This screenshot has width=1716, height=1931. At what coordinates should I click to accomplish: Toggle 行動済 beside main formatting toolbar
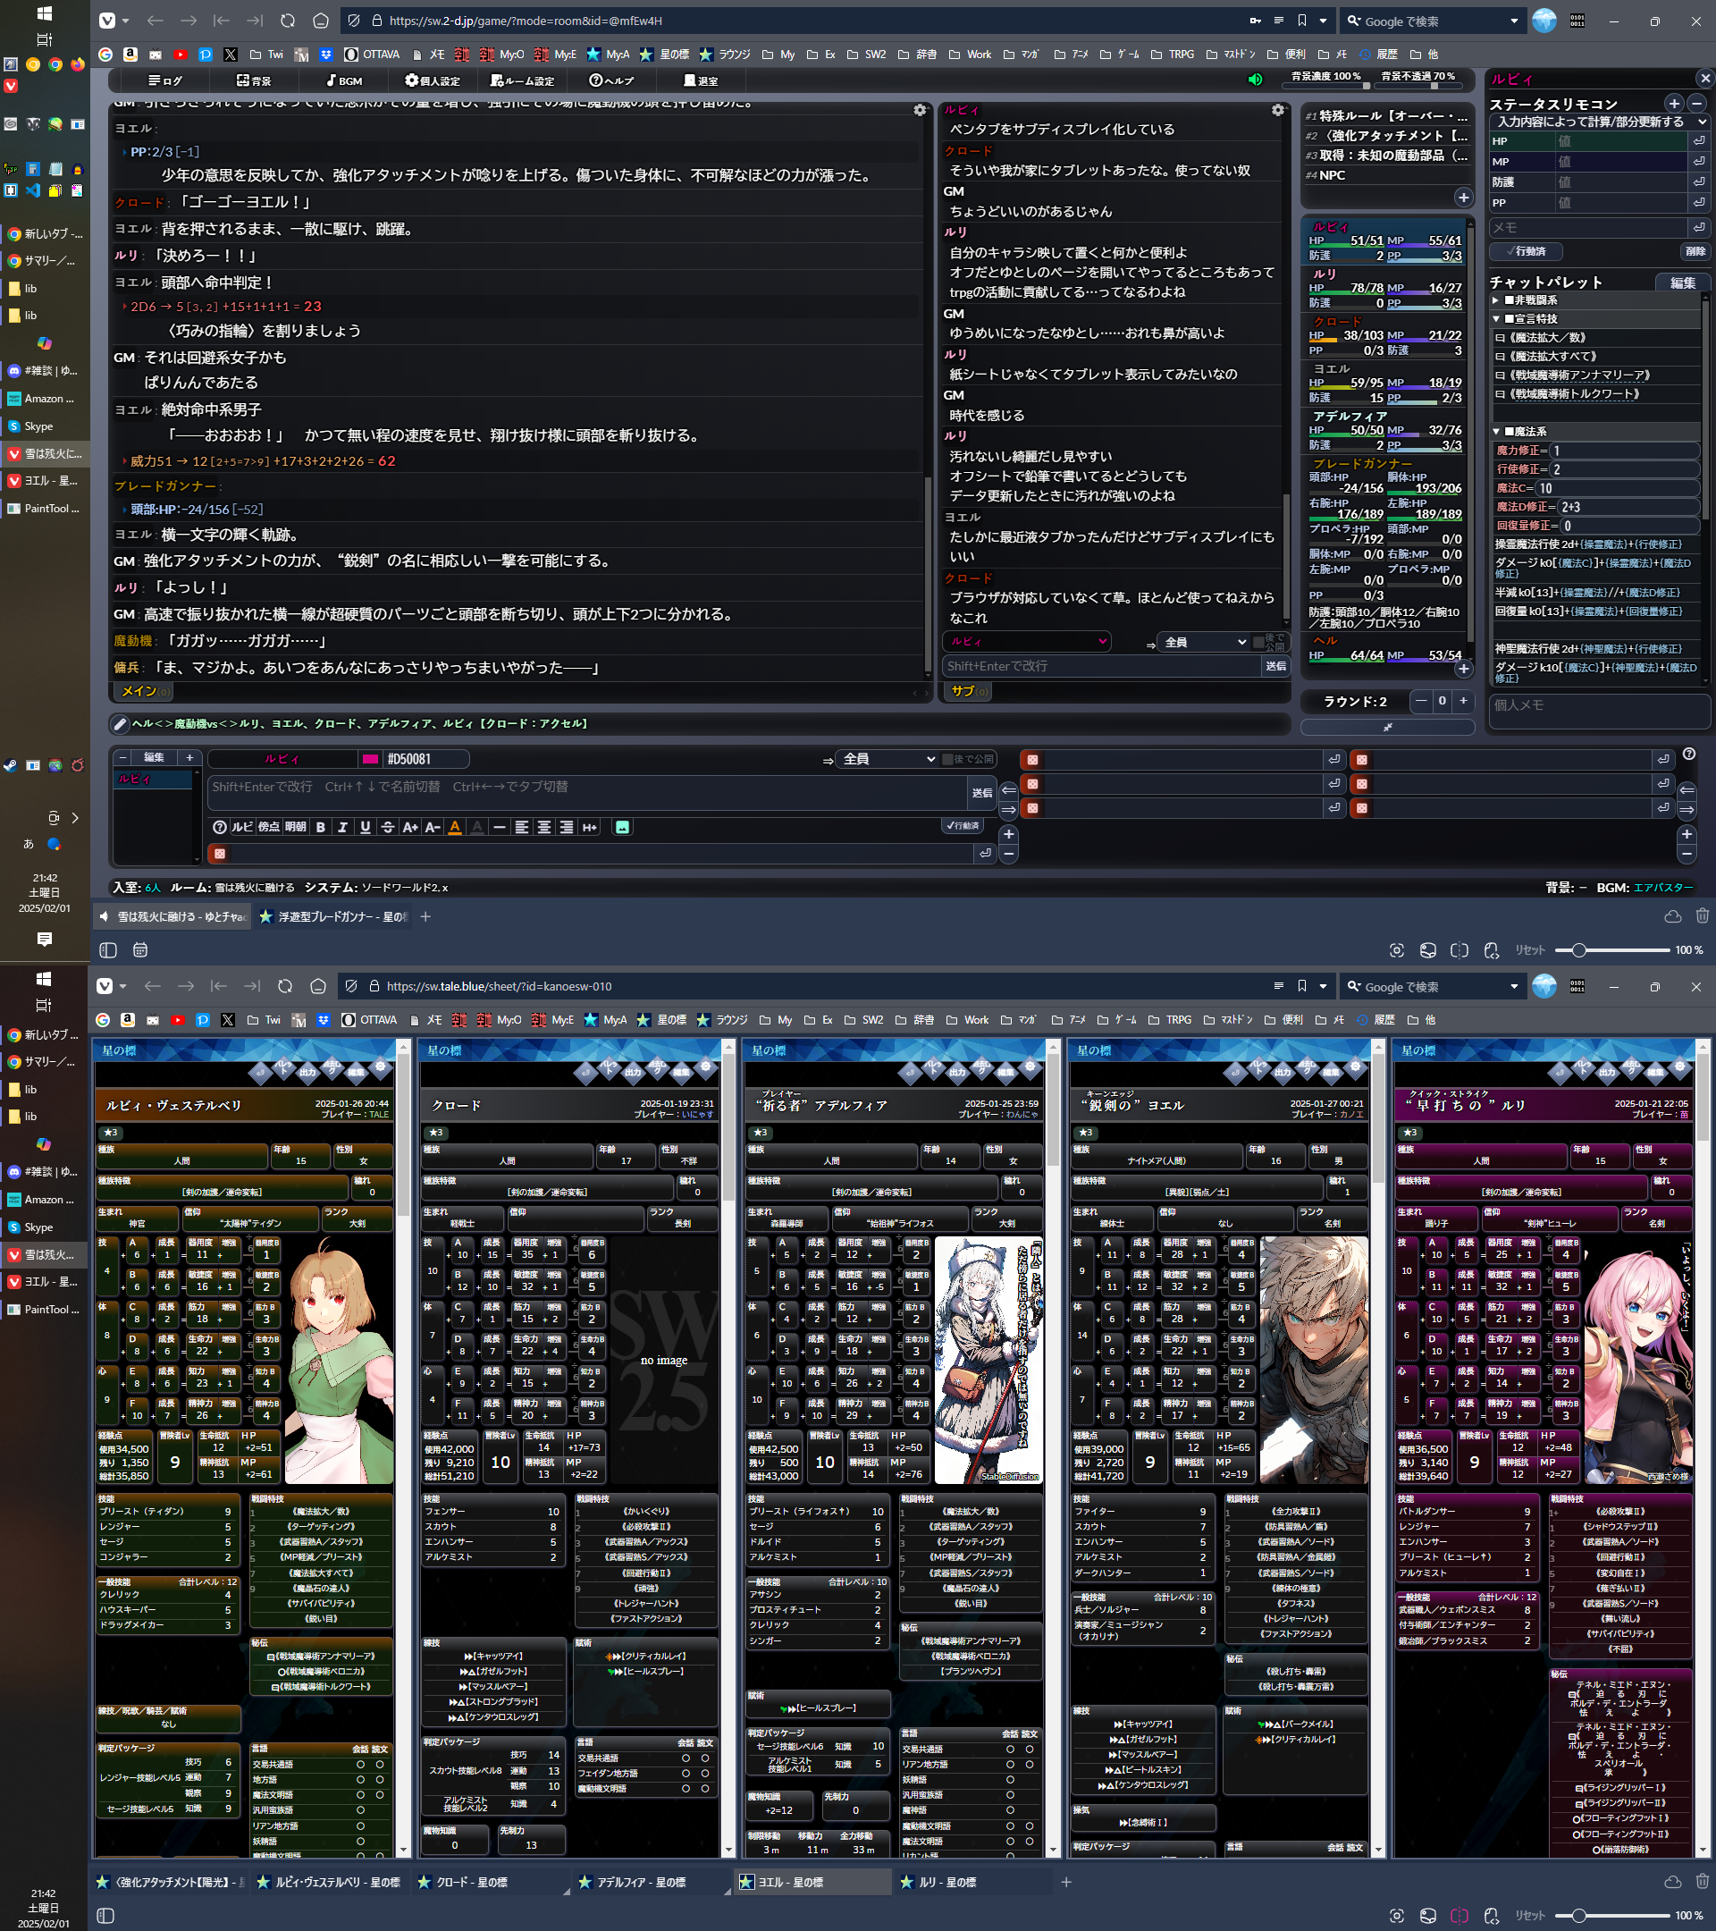click(x=963, y=827)
